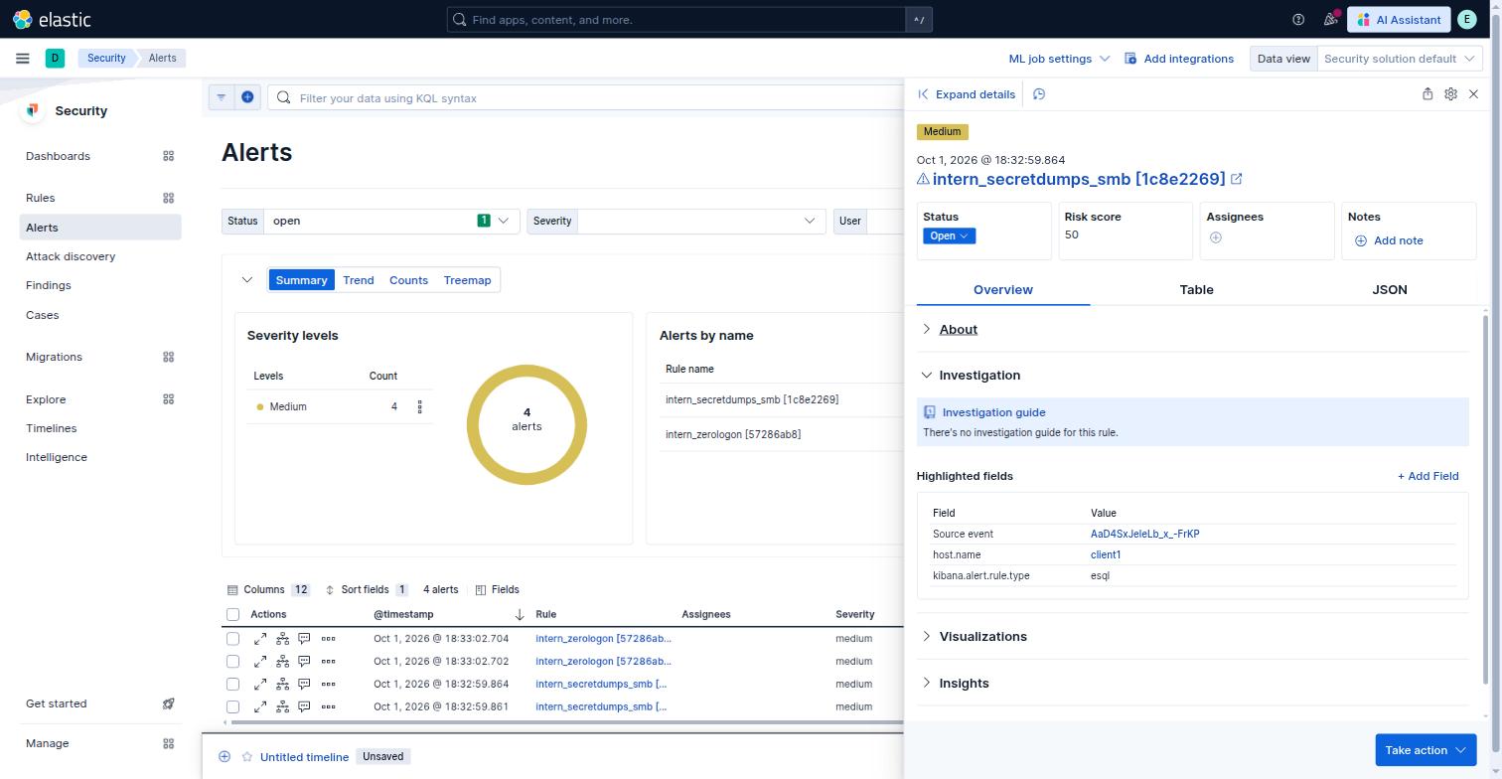Screen dimensions: 1502x779
Task: Open the newsfeed megaphone icon
Action: 1330,20
